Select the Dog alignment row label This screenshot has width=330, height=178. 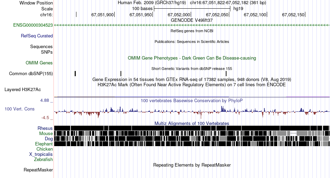click(x=49, y=139)
